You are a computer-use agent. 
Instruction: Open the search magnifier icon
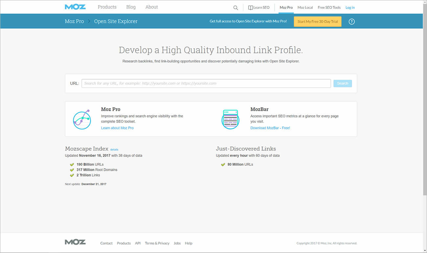coord(236,8)
